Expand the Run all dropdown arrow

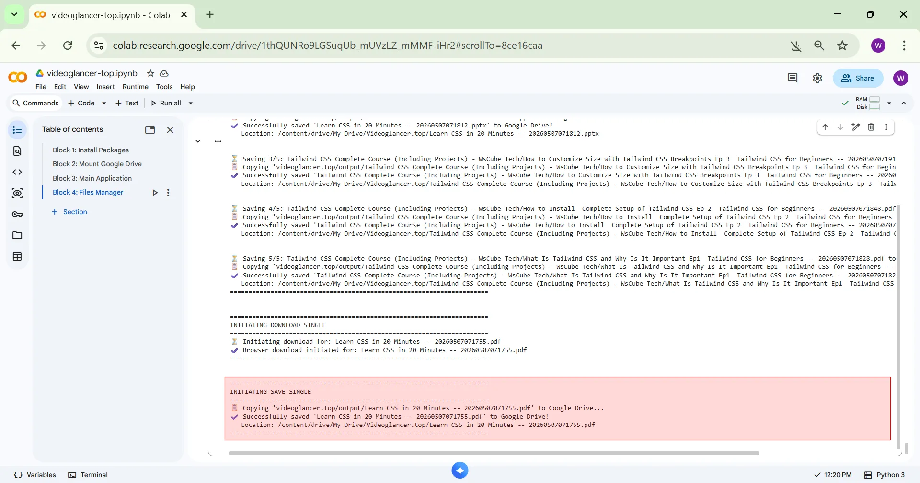[190, 103]
